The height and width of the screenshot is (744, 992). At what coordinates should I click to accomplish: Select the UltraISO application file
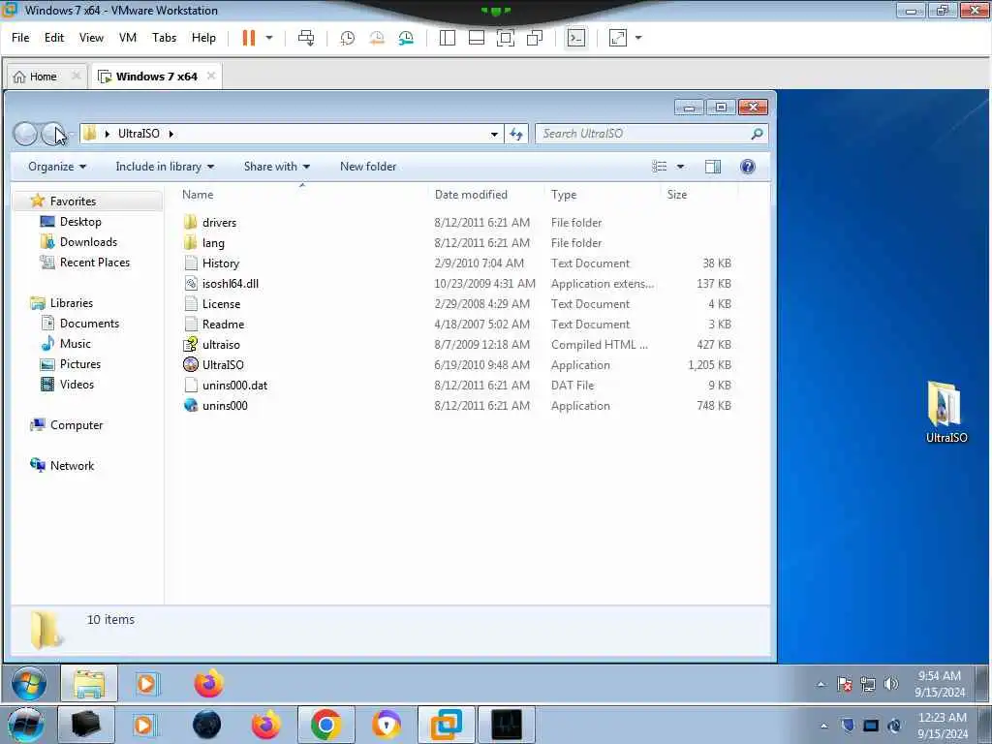pos(223,365)
